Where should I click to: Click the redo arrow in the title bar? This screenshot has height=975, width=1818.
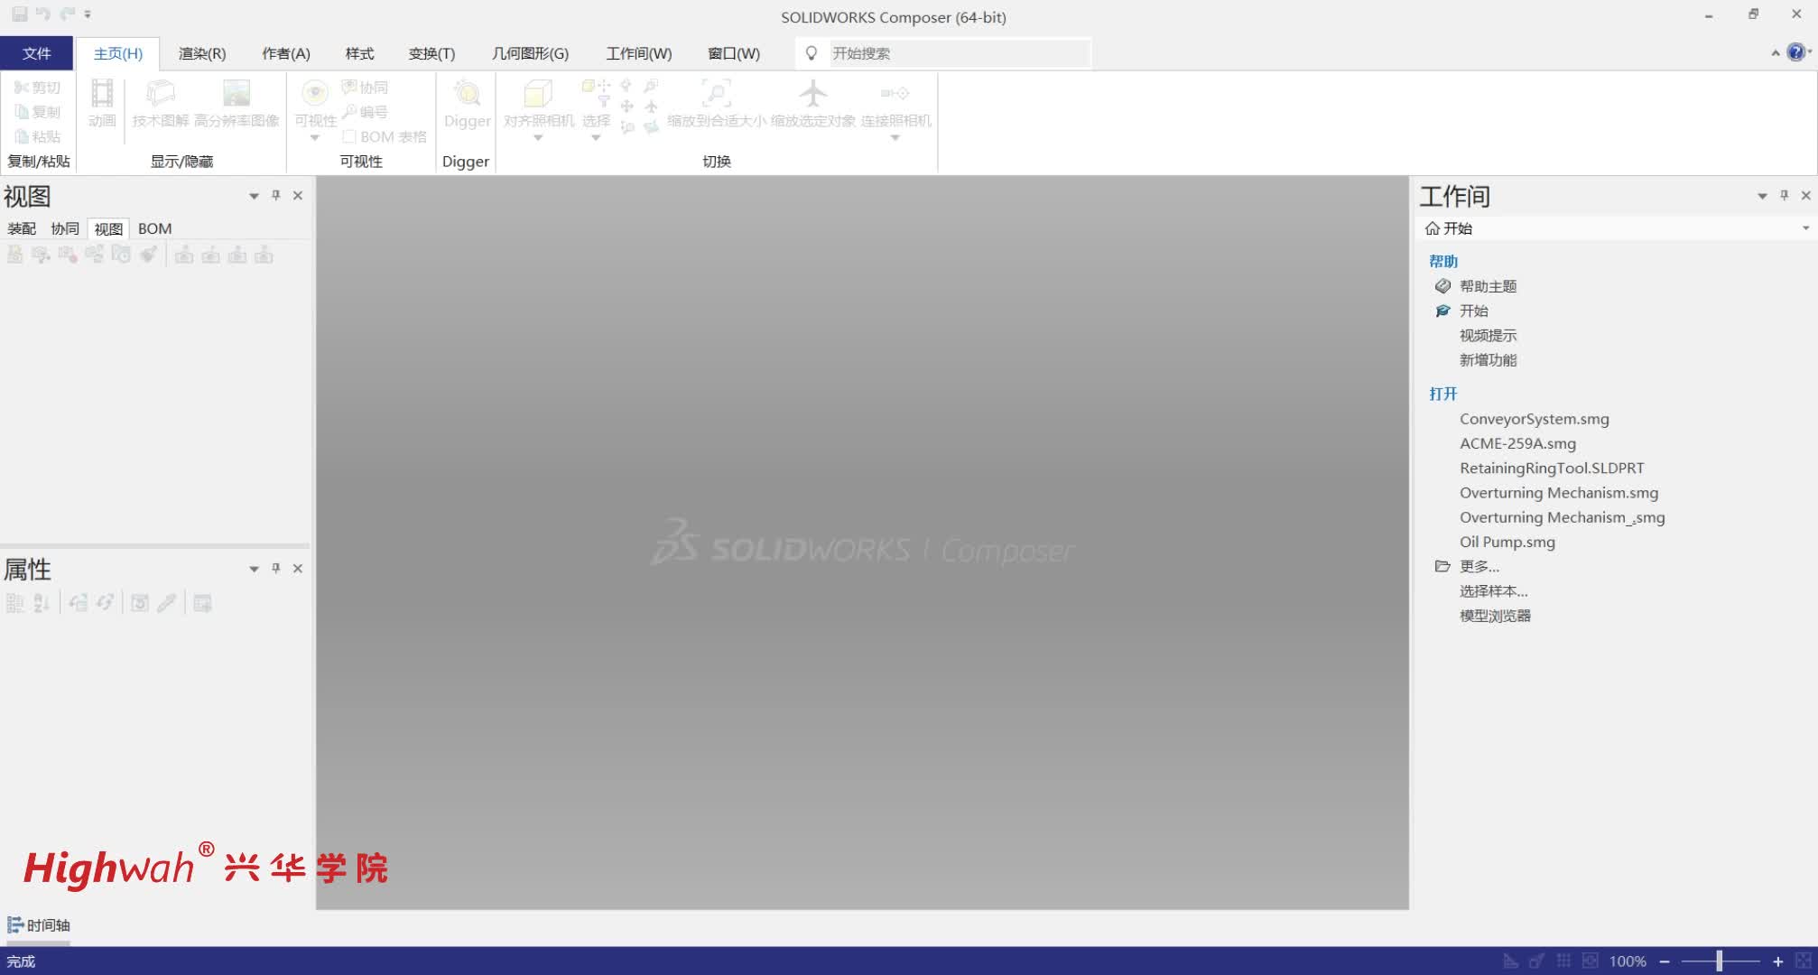(68, 14)
